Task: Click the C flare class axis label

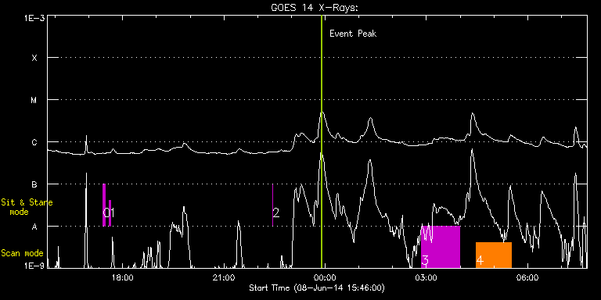Action: (34, 142)
